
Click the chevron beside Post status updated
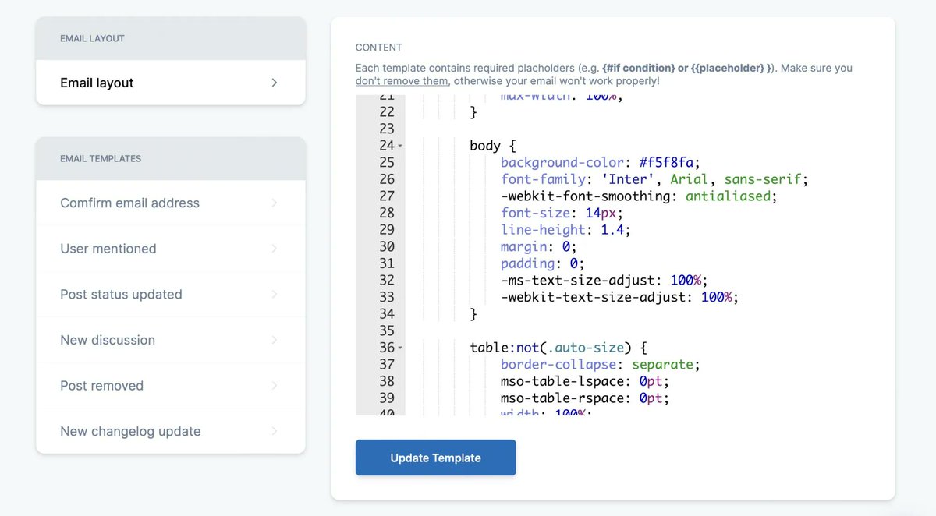(275, 295)
